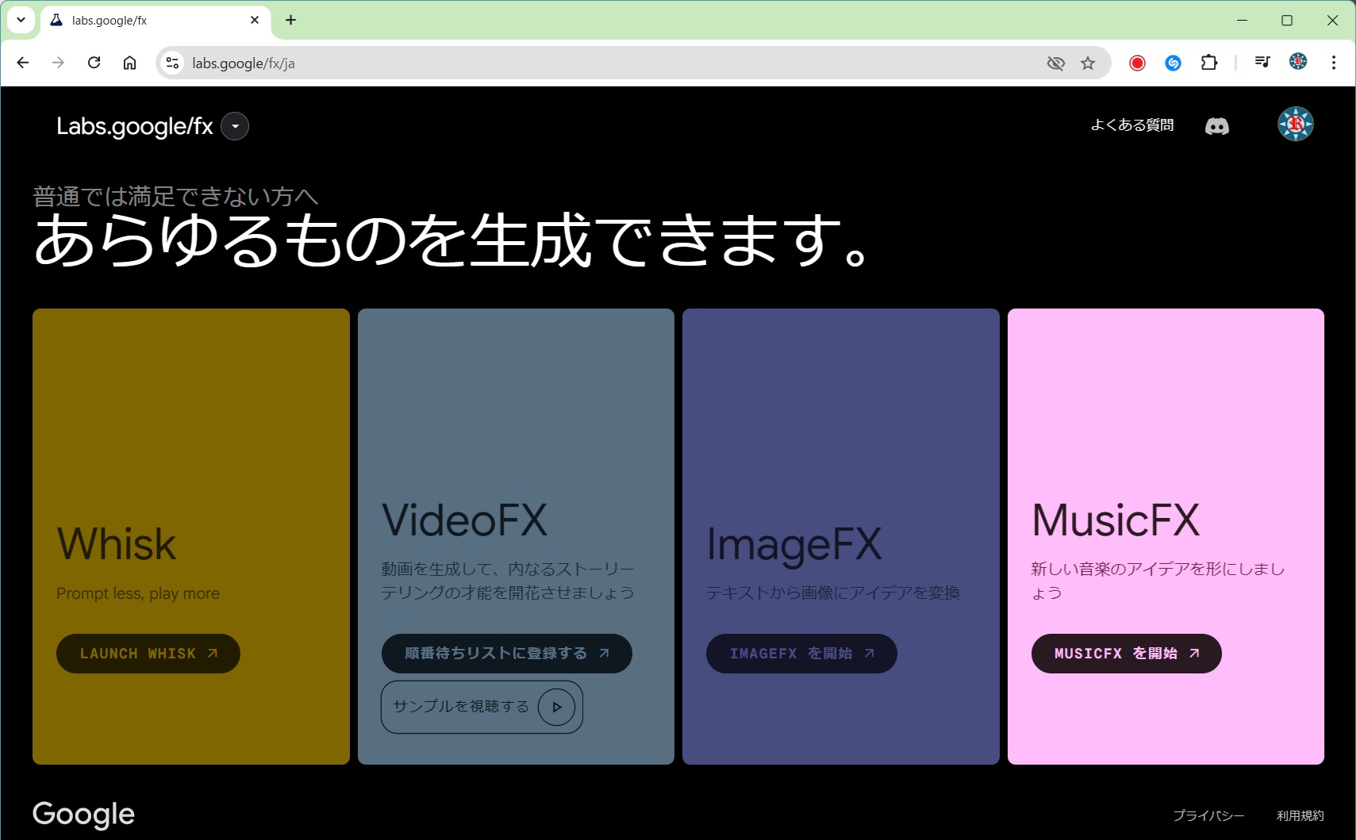Expand the Labs.google/fx dropdown arrow
The height and width of the screenshot is (840, 1356).
click(235, 126)
